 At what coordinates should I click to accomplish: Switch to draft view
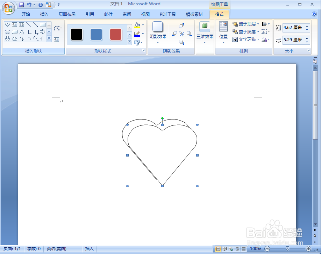click(244, 249)
